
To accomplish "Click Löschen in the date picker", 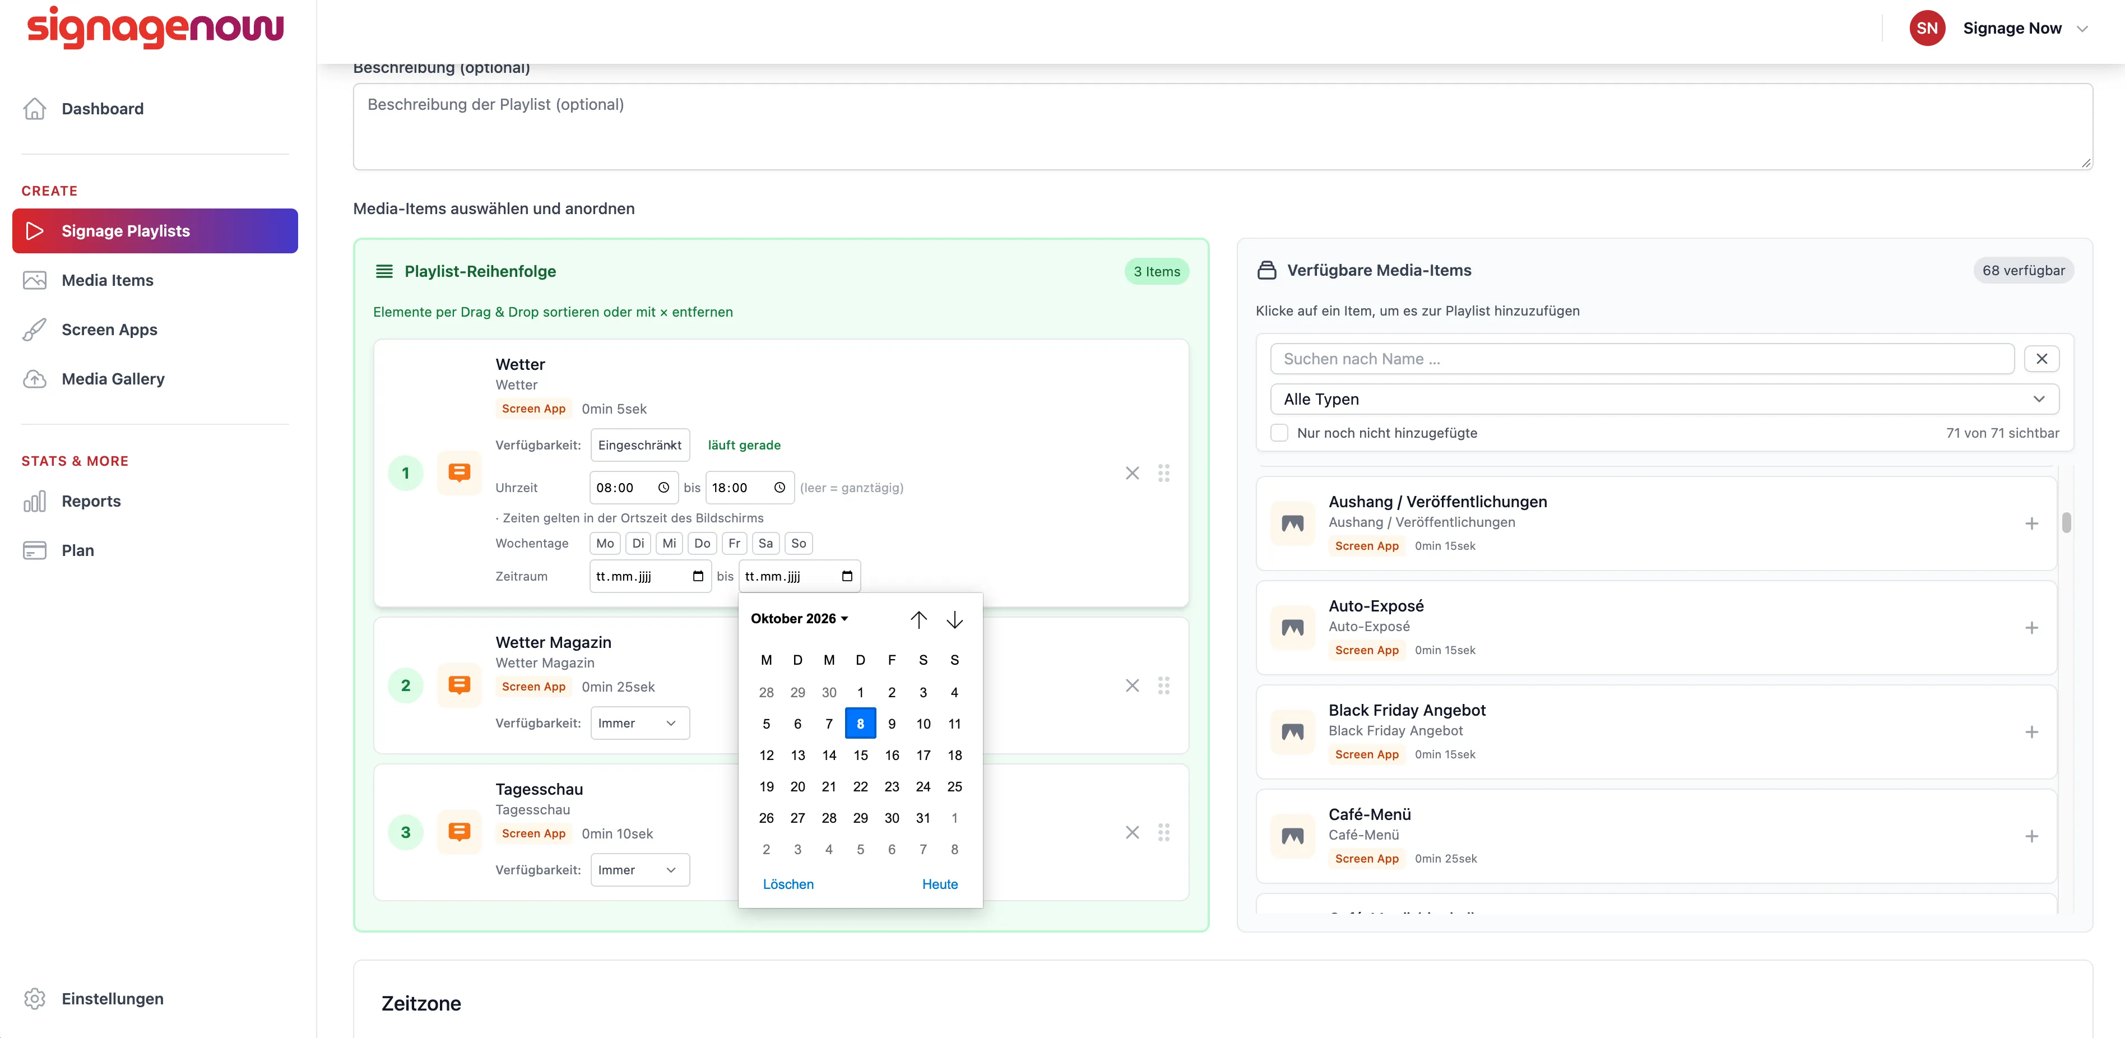I will 788,884.
